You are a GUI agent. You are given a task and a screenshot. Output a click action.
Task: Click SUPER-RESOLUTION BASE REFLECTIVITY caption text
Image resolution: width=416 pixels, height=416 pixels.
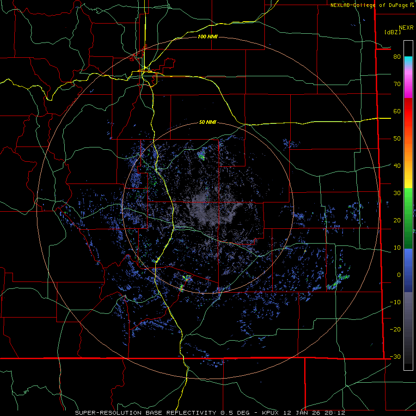(146, 413)
